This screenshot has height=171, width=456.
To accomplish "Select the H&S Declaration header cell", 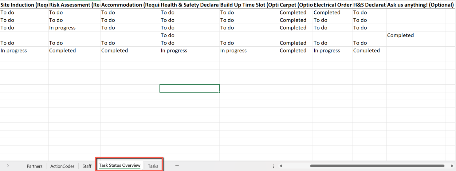I will tap(369, 5).
